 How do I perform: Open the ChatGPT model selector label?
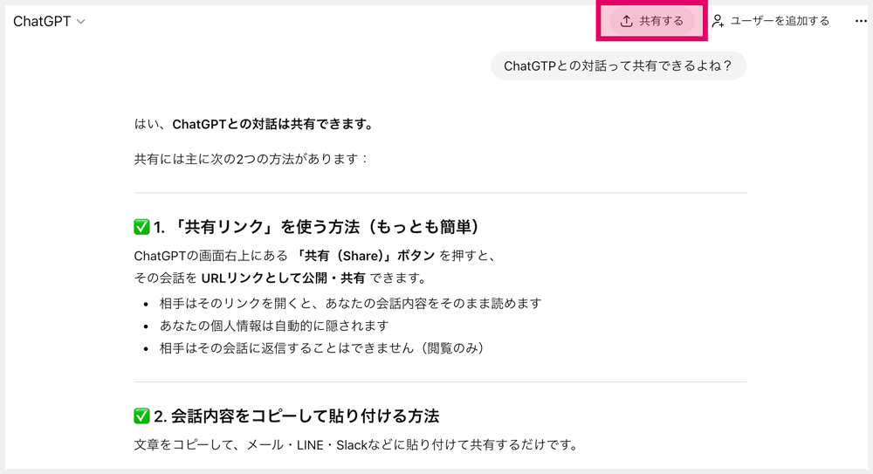(x=42, y=22)
